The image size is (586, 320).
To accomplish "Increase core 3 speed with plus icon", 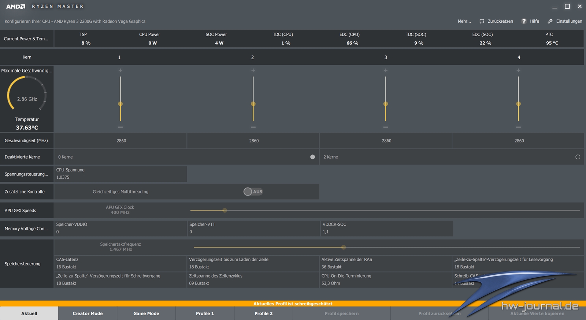I will click(386, 70).
